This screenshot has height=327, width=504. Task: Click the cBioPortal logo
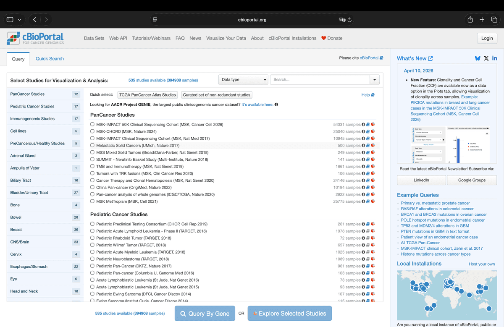(x=35, y=38)
